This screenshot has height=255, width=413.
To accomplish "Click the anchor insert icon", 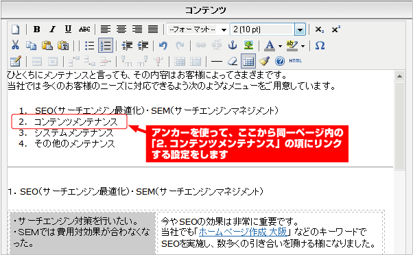I will click(x=233, y=45).
